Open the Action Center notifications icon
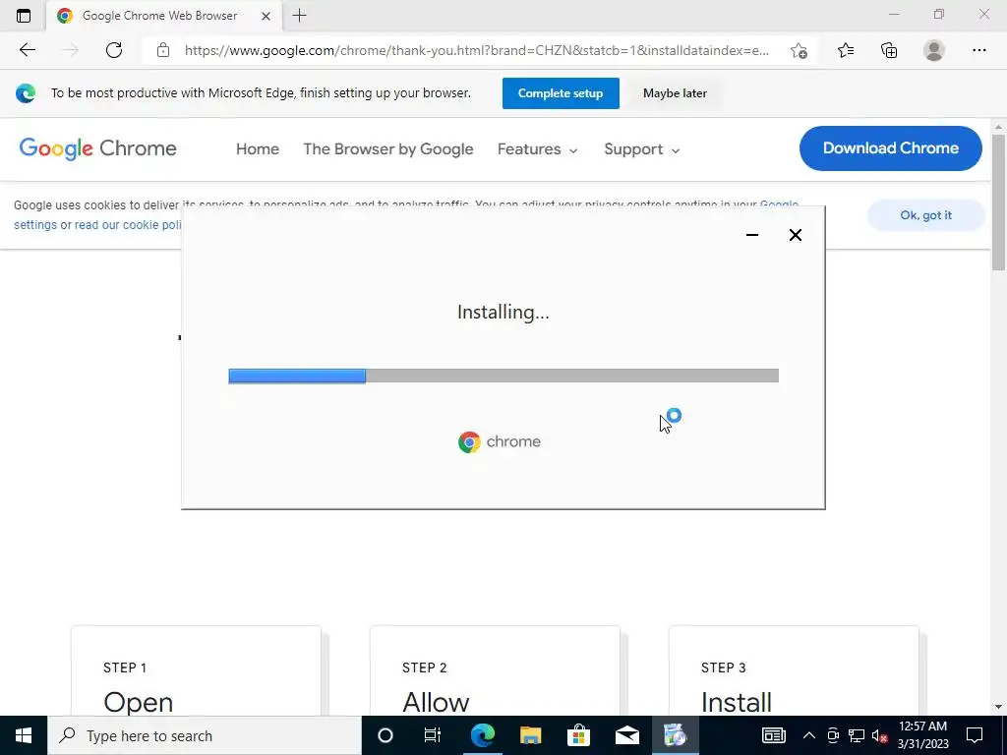 coord(975,735)
